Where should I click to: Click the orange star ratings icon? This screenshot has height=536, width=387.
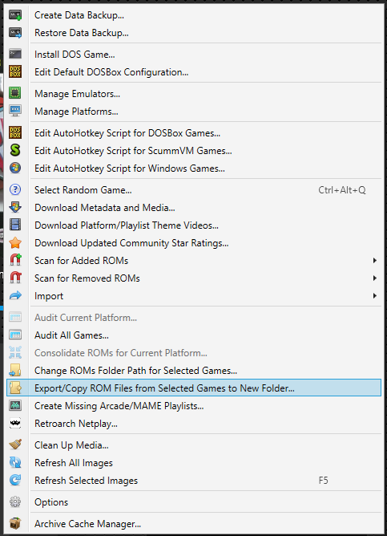pos(15,242)
